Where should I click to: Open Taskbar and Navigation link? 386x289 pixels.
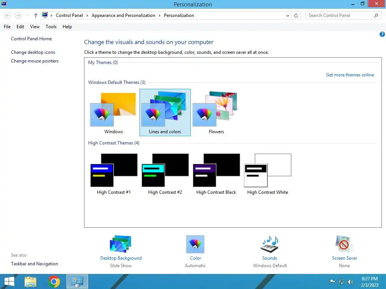pos(34,263)
